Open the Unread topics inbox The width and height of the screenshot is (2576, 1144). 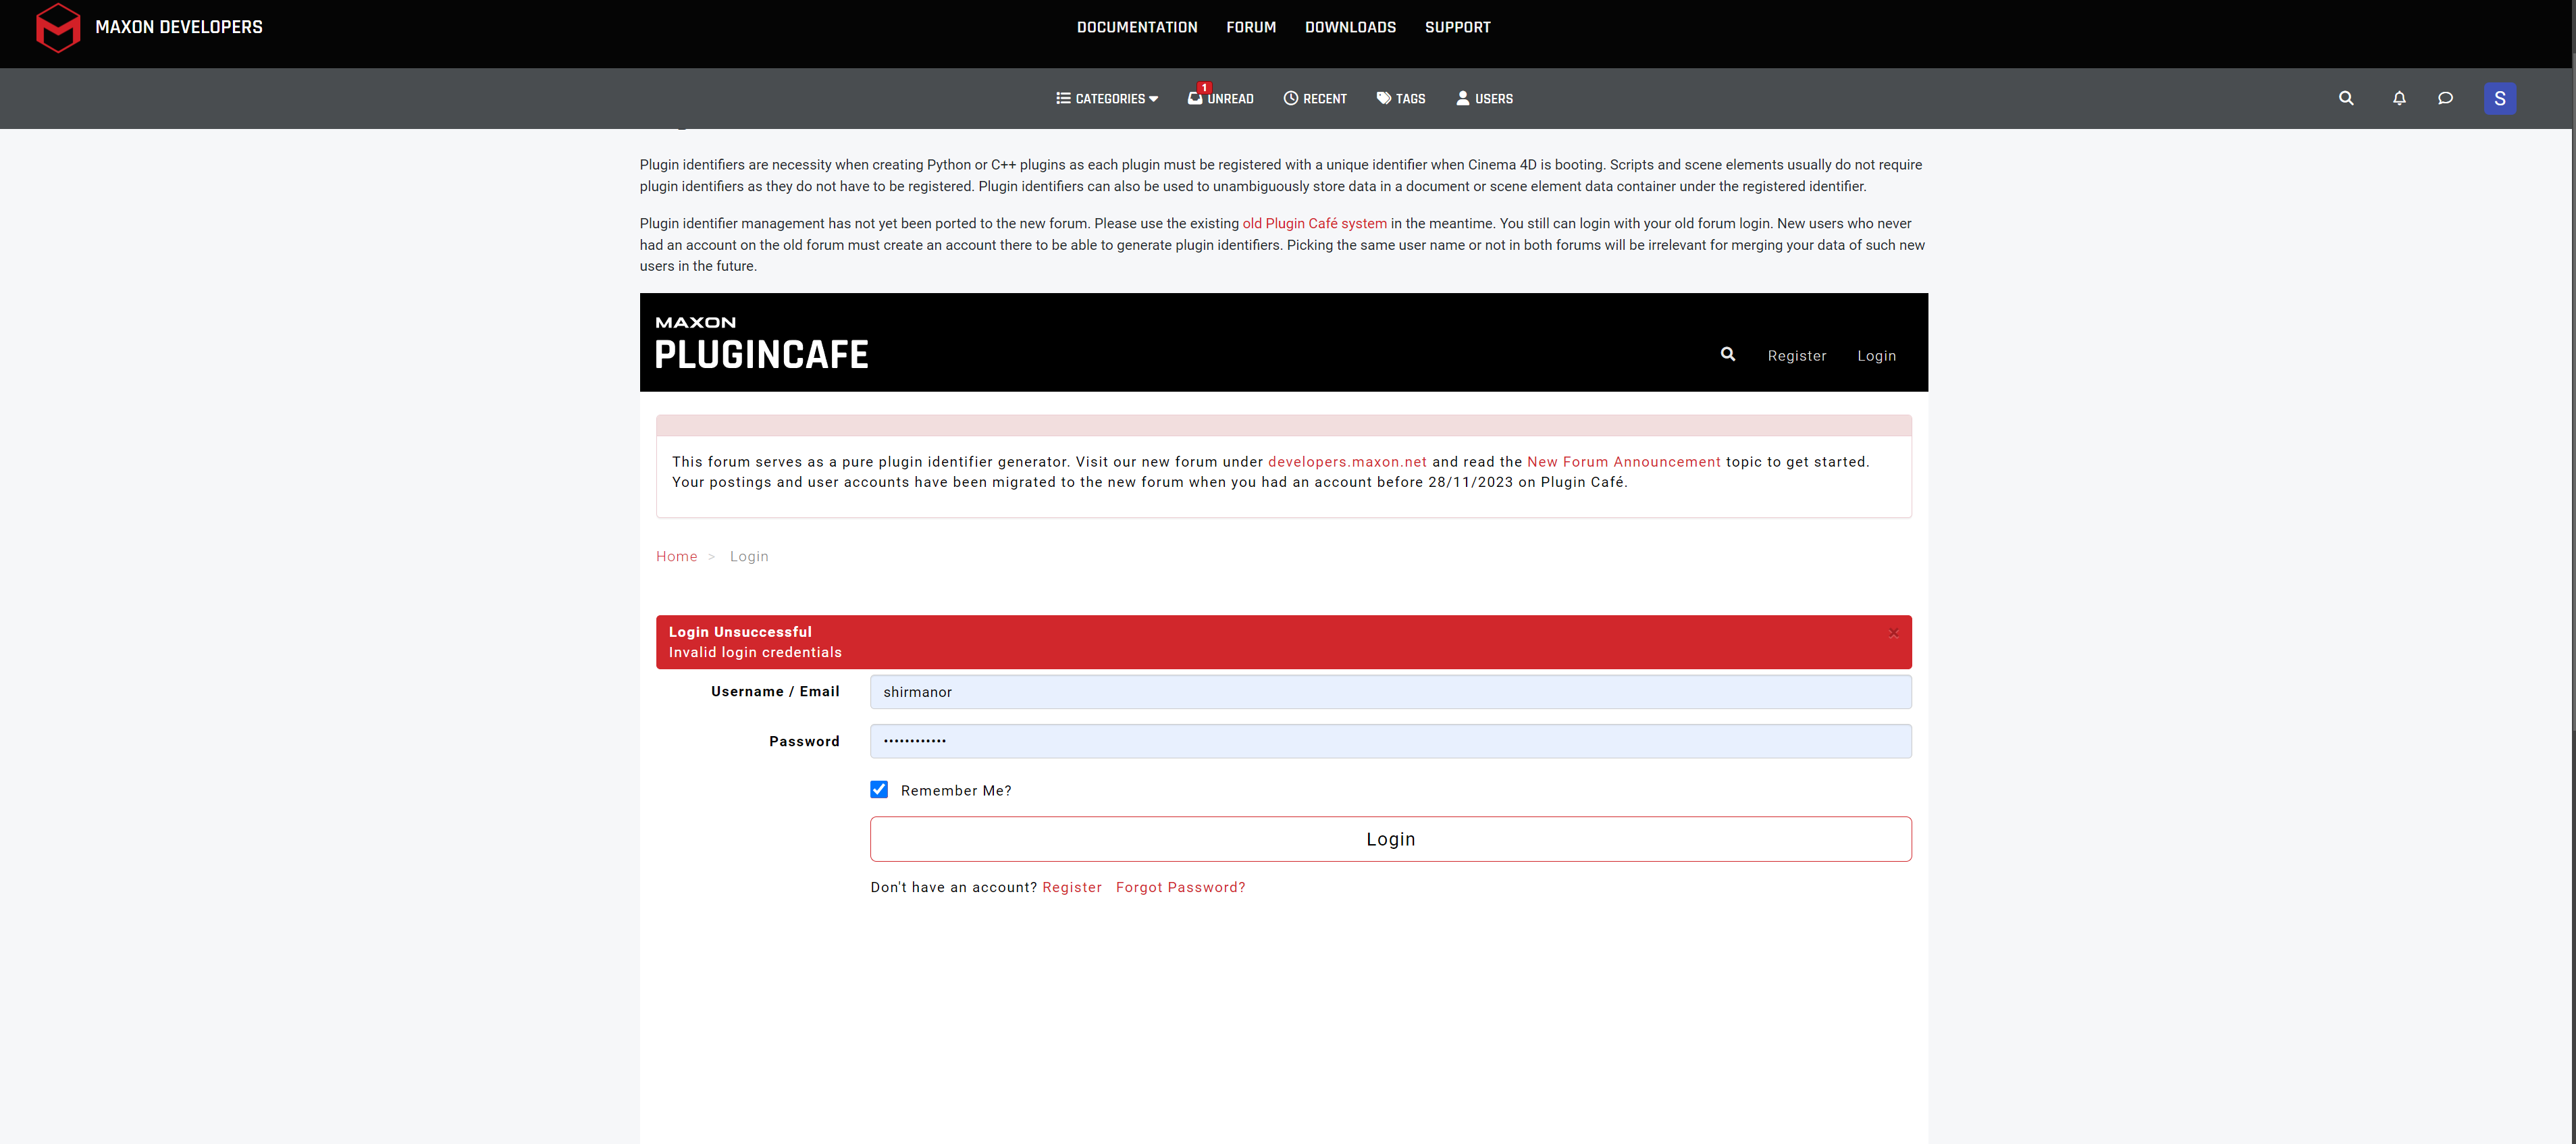coord(1220,98)
